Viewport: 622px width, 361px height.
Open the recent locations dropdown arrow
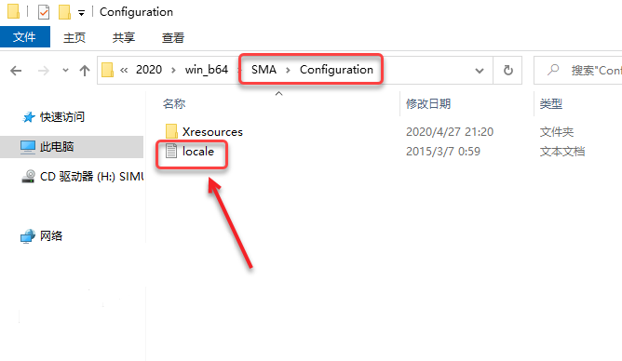[65, 71]
